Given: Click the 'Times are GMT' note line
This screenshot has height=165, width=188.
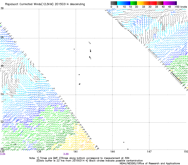Looking at the screenshot, I should coord(79,158).
